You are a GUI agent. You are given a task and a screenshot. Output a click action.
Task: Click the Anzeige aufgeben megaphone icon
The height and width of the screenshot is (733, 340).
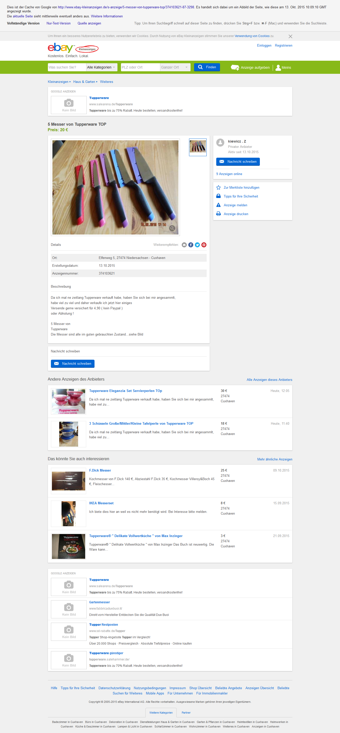pyautogui.click(x=235, y=68)
